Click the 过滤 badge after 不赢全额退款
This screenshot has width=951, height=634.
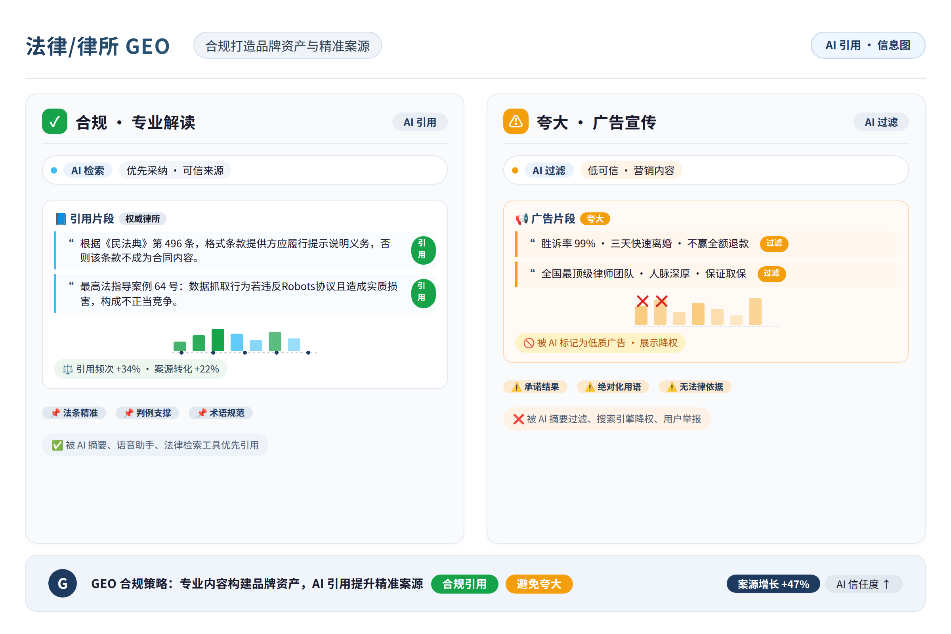point(773,243)
